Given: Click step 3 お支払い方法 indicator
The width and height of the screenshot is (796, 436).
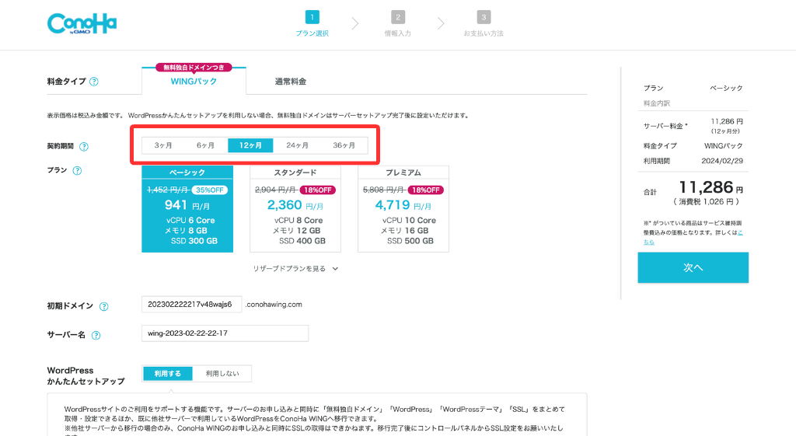Looking at the screenshot, I should (484, 23).
